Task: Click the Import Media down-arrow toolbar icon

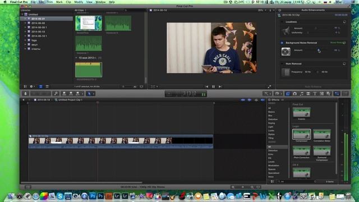Action: [25, 94]
